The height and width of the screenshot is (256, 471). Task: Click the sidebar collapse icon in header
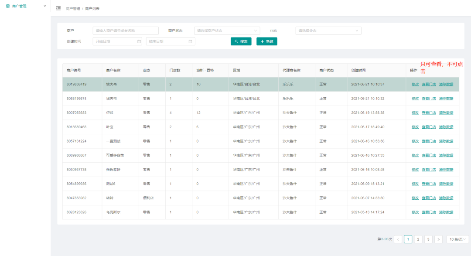[x=58, y=8]
